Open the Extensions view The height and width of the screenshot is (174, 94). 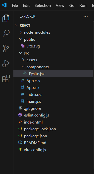pyautogui.click(x=6, y=79)
